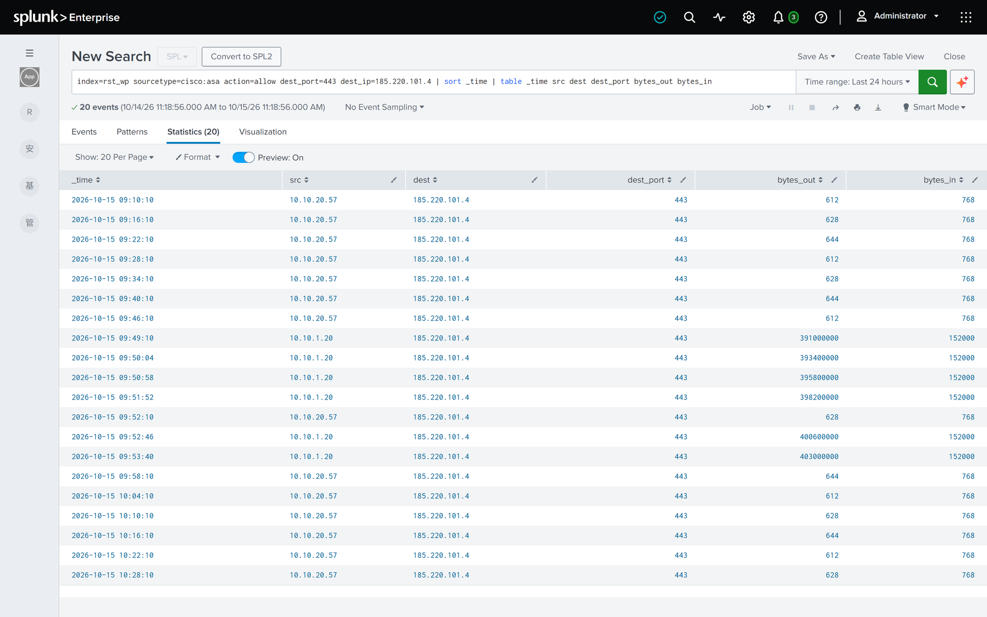The image size is (987, 617).
Task: Open the settings gear icon
Action: [x=748, y=17]
